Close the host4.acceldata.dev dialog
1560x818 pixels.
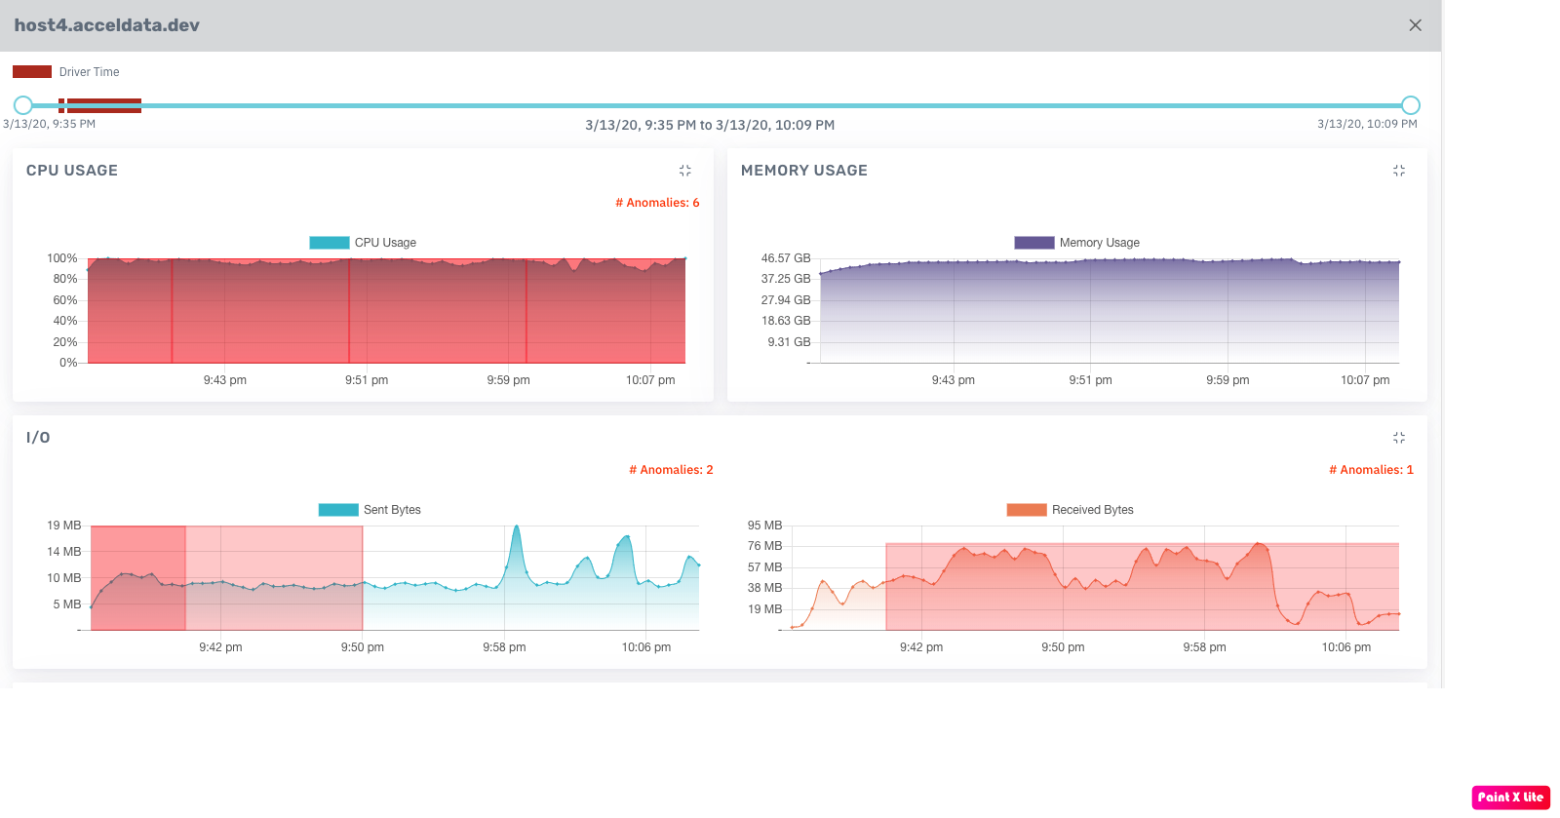[x=1415, y=25]
